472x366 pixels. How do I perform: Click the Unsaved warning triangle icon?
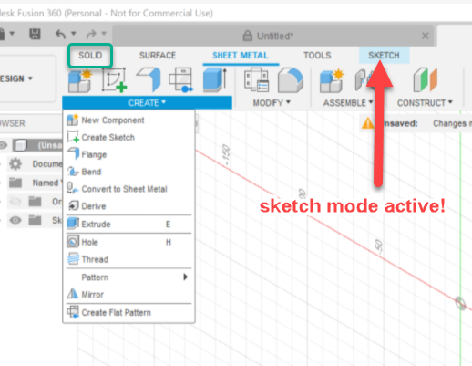367,123
